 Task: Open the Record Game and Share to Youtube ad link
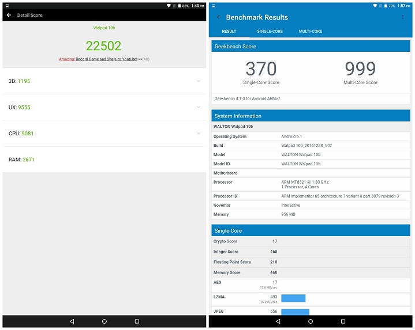(x=104, y=59)
